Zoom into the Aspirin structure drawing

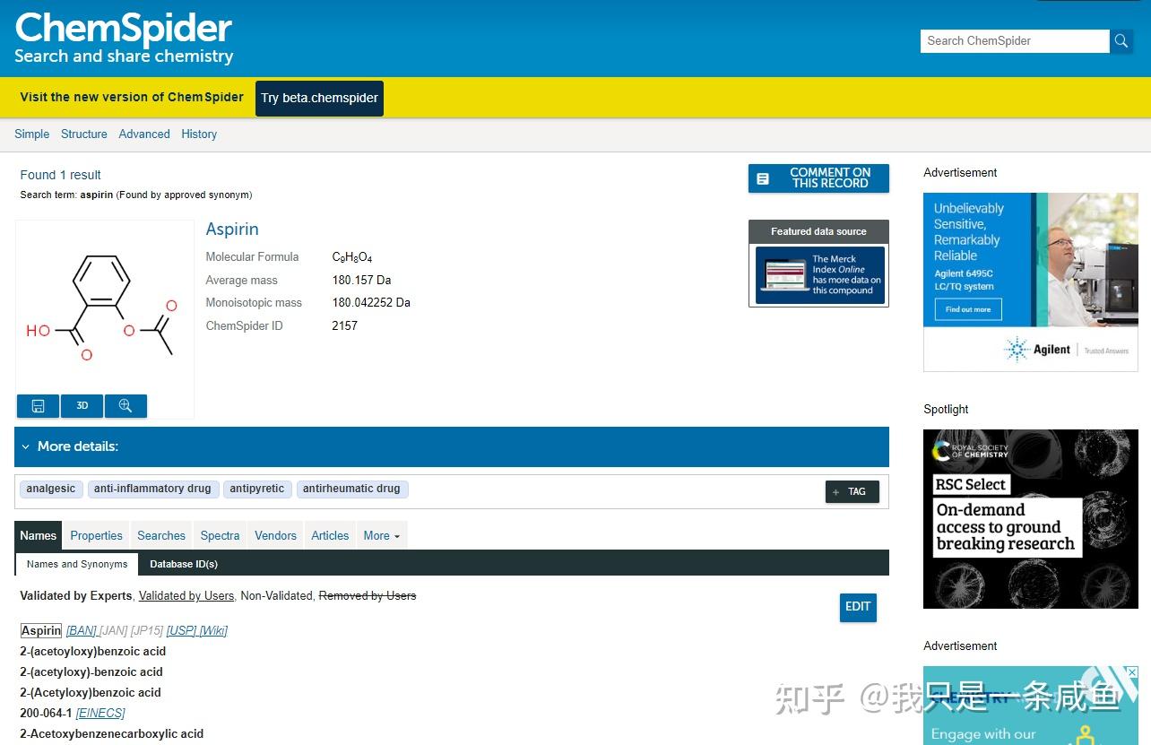(125, 405)
